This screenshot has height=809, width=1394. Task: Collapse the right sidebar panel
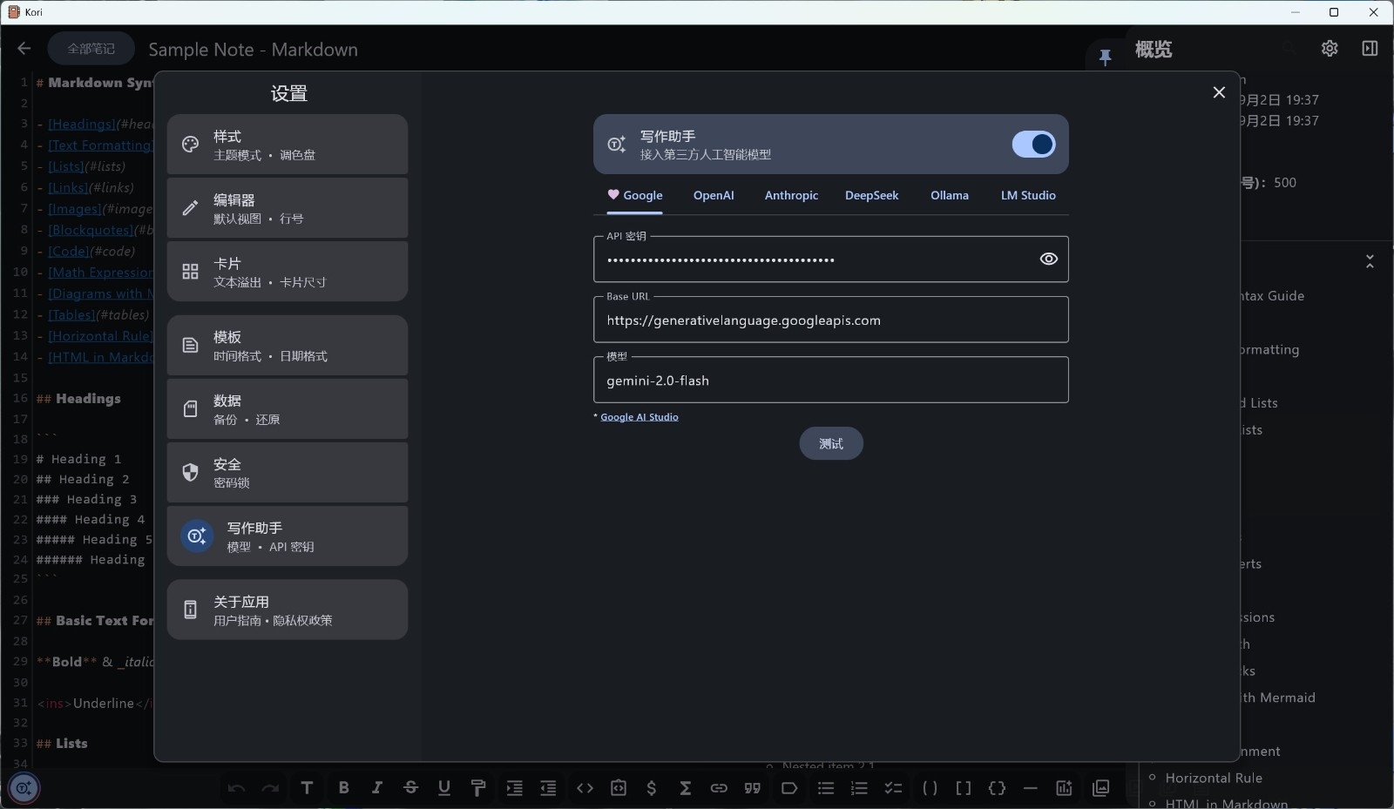point(1370,49)
